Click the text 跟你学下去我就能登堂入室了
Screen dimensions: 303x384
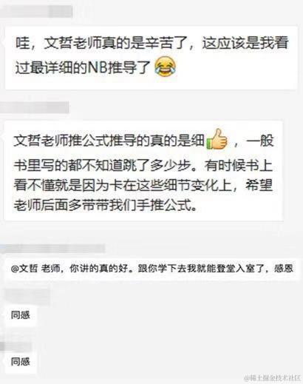(204, 269)
